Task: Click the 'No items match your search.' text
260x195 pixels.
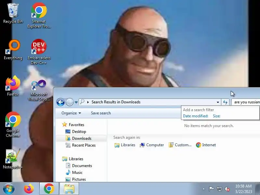Action: click(209, 126)
